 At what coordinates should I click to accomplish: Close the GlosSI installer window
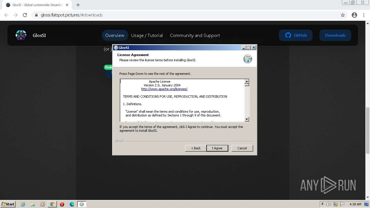(x=254, y=48)
